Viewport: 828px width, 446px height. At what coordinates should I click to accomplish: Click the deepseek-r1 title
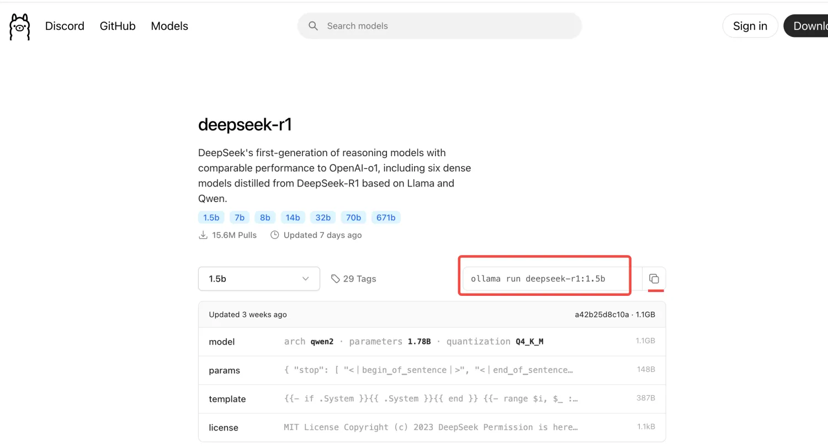(x=245, y=125)
